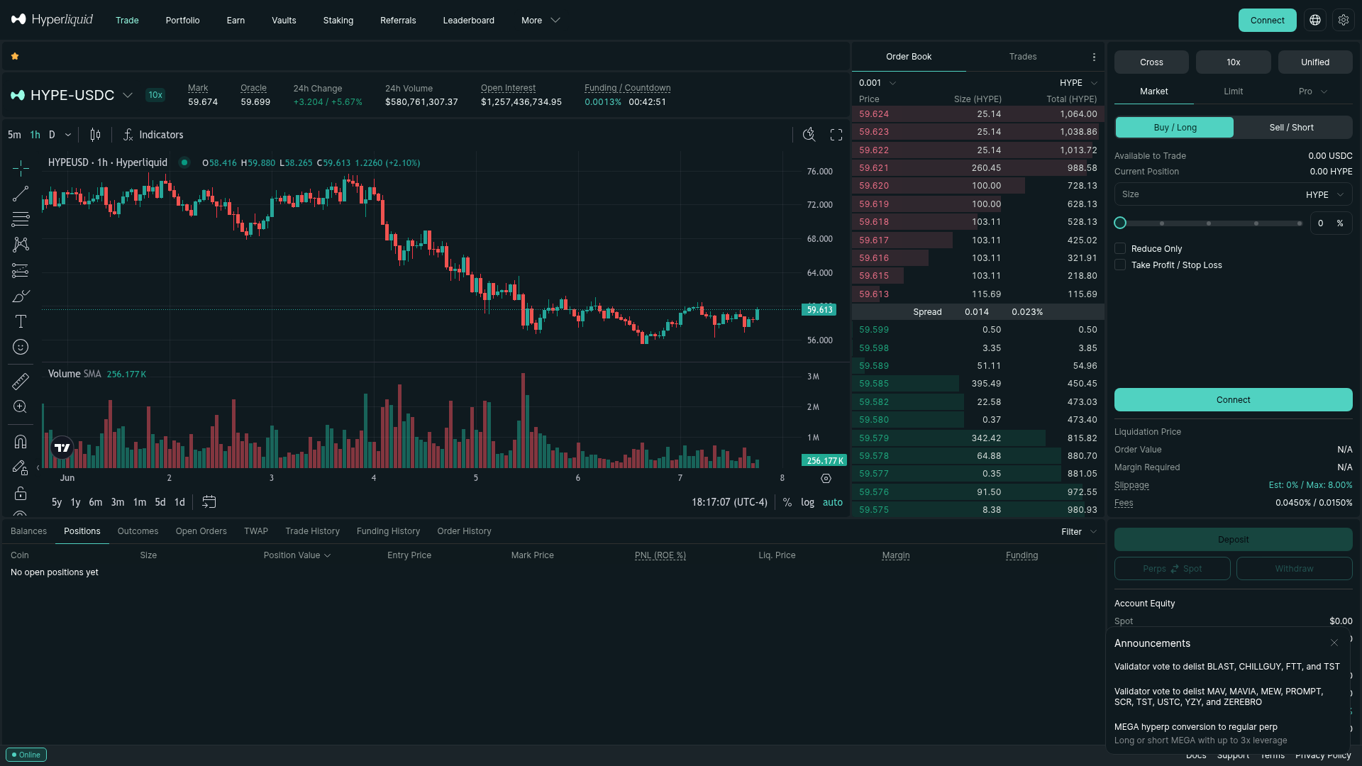Image resolution: width=1362 pixels, height=766 pixels.
Task: Open the emoji icons tool
Action: [x=21, y=347]
